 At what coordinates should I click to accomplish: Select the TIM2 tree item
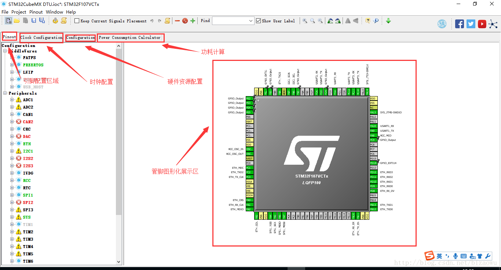28,232
